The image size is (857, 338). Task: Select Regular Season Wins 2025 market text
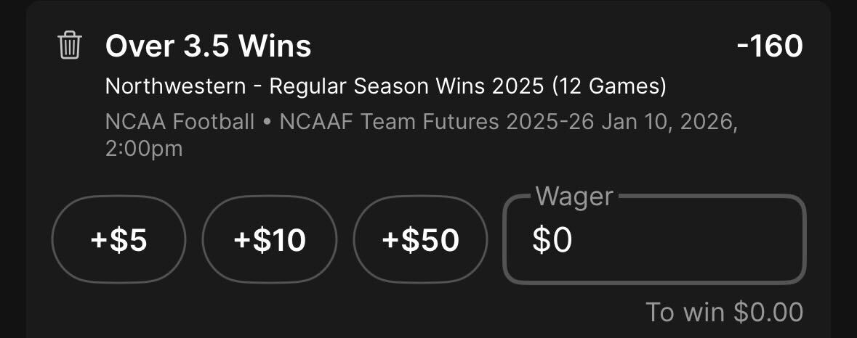click(406, 86)
